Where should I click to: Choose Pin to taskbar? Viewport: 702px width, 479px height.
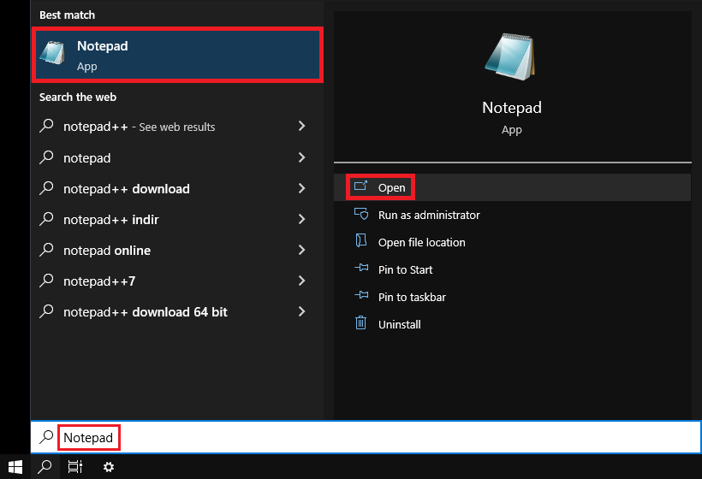[x=512, y=297]
